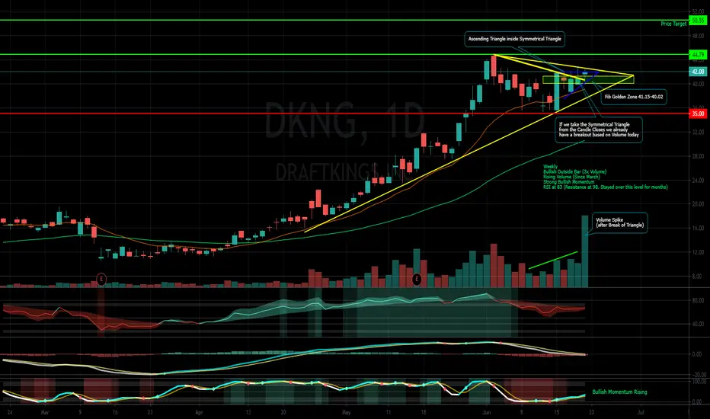Click the "Jul" date axis label

[641, 413]
